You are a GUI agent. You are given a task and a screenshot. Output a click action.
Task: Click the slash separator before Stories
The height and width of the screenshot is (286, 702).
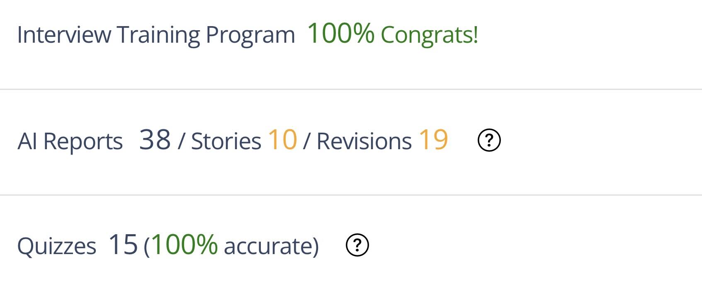click(x=181, y=141)
